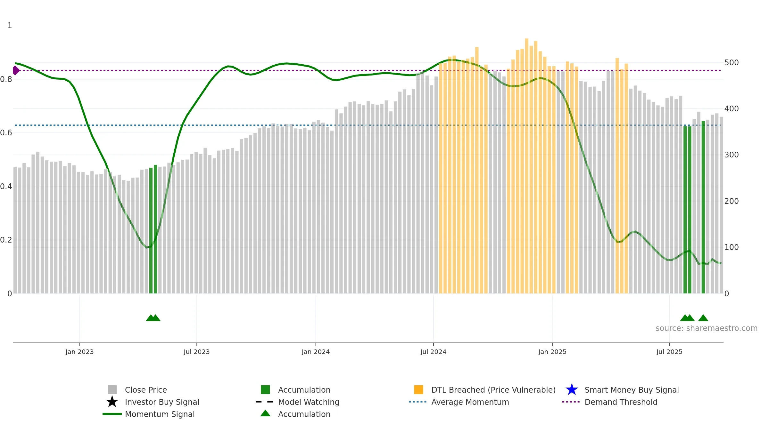Click the black Investor Buy Signal star

112,402
